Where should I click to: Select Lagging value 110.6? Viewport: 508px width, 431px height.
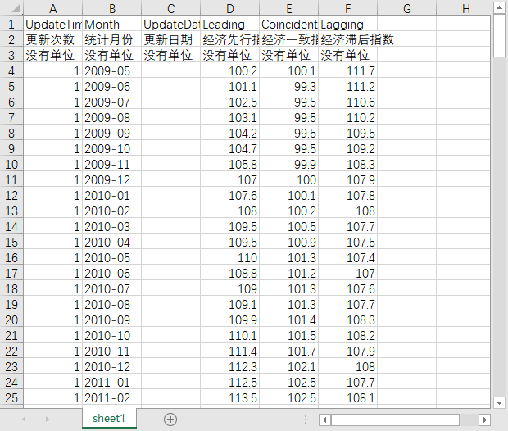(x=348, y=102)
